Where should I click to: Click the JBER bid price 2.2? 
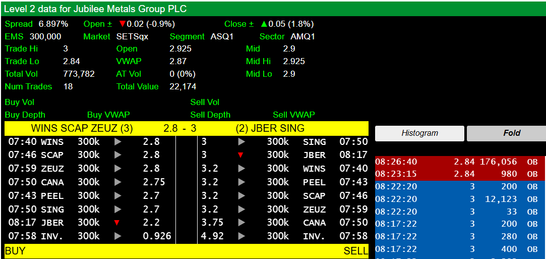[x=151, y=223]
